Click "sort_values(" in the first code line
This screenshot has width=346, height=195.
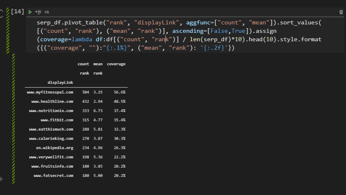pyautogui.click(x=301, y=22)
